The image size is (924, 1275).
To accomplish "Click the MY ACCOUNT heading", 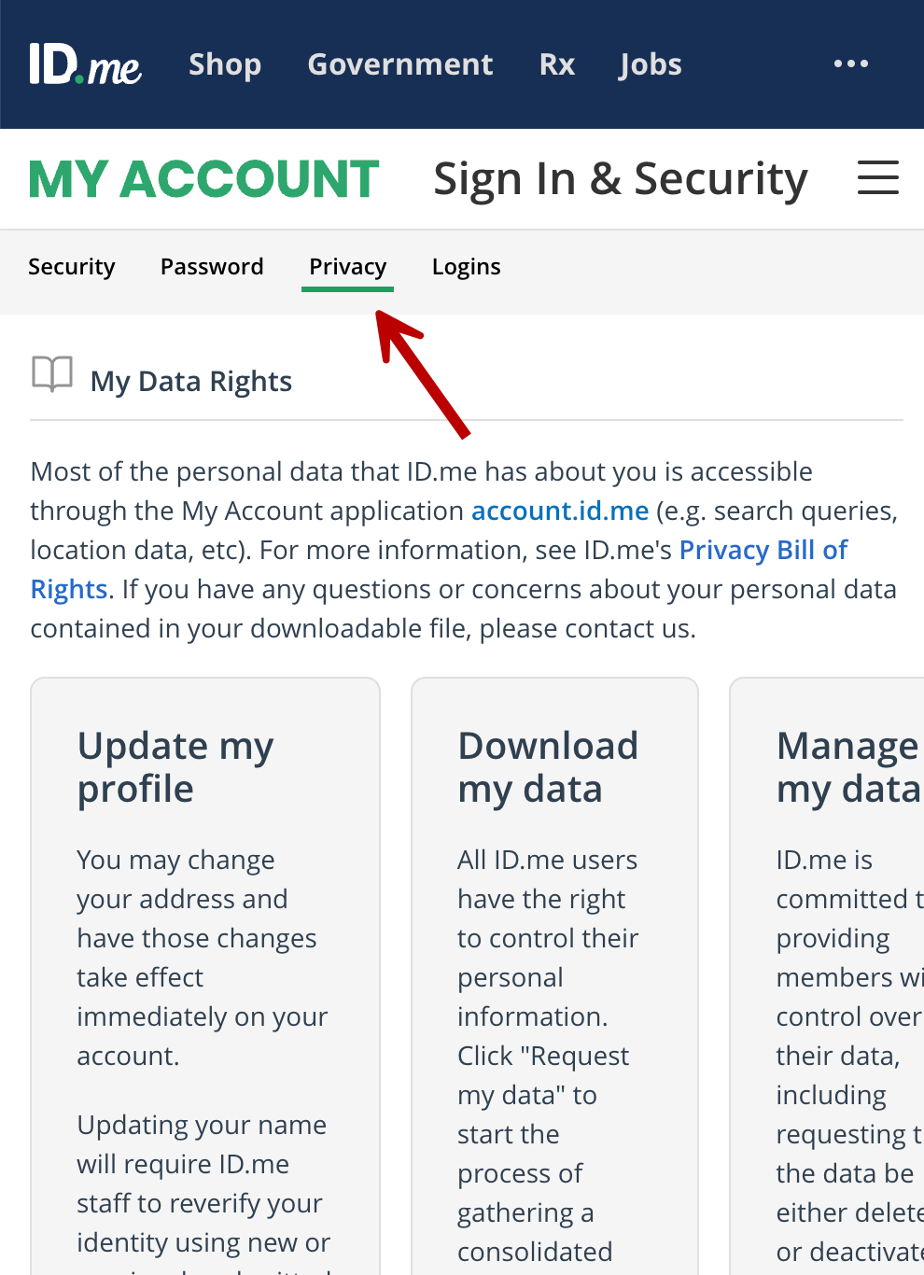I will coord(203,178).
